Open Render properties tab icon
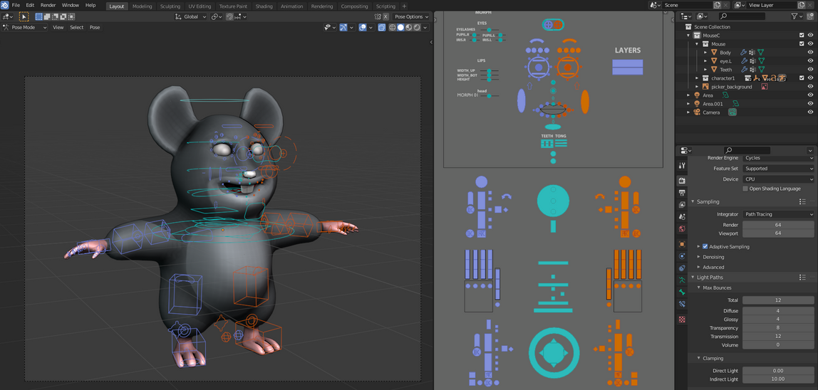The height and width of the screenshot is (390, 818). pyautogui.click(x=682, y=181)
